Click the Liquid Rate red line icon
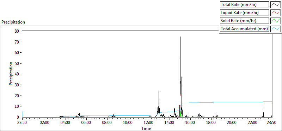 click(276, 12)
